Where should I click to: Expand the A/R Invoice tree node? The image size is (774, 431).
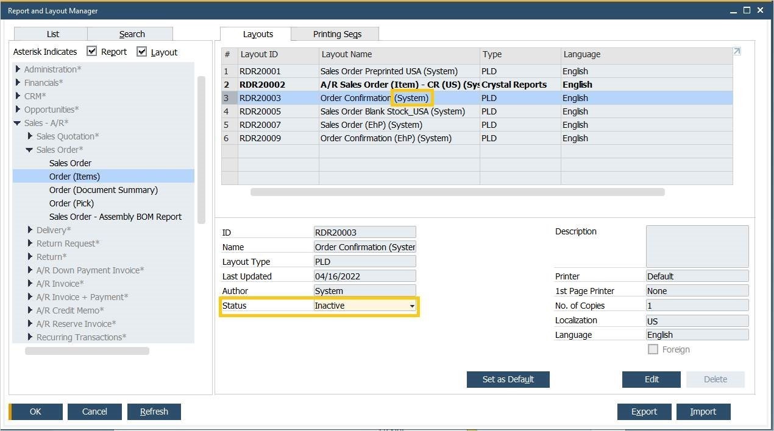click(x=30, y=284)
